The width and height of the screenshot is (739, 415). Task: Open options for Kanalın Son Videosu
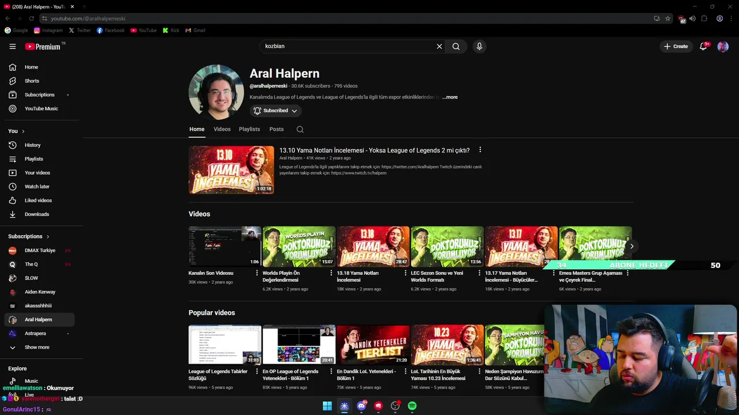pyautogui.click(x=257, y=273)
